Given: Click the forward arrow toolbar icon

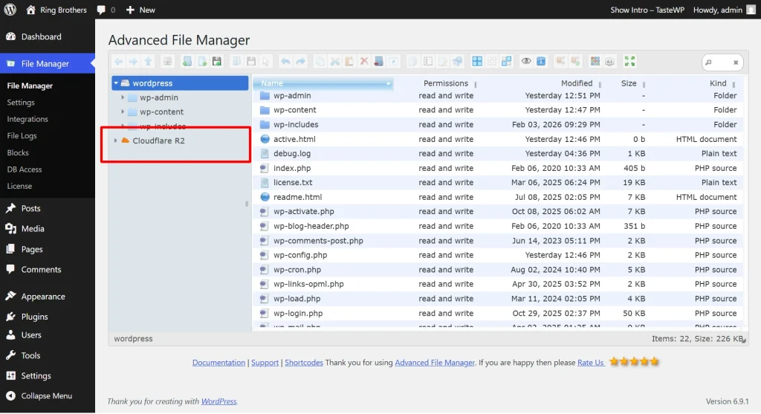Looking at the screenshot, I should 133,61.
